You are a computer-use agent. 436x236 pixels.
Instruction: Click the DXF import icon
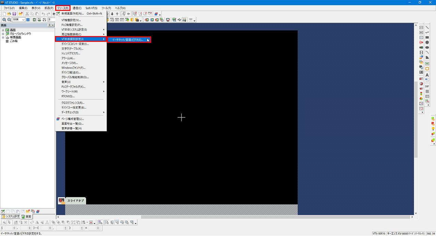click(427, 86)
